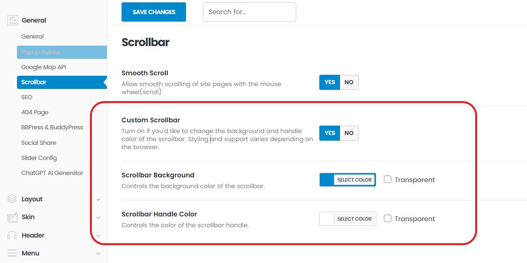
Task: Tick Transparent for Scrollbar Handle Color
Action: tap(388, 218)
